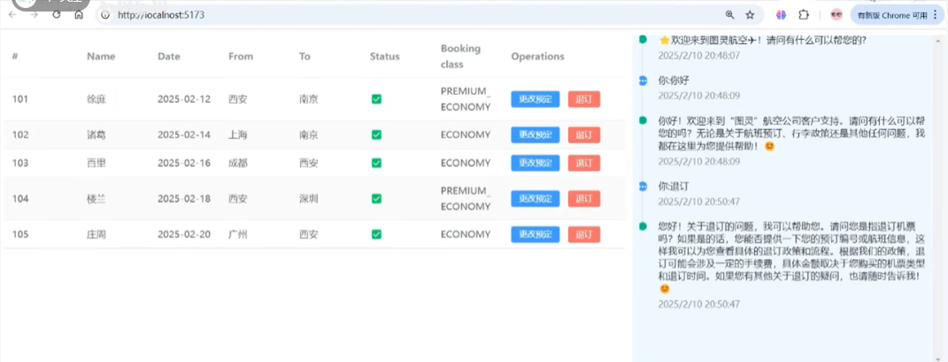The width and height of the screenshot is (948, 362).
Task: Click passenger name 百里
Action: click(96, 163)
